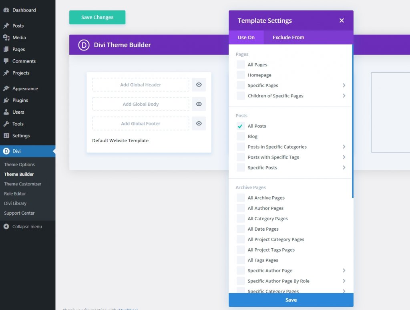Check the Specific Author Page checkbox
The image size is (410, 310).
(x=241, y=270)
